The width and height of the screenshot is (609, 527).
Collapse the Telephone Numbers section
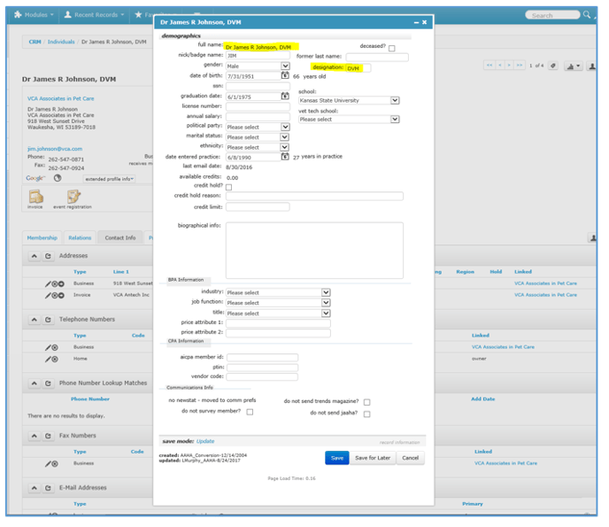(x=35, y=319)
